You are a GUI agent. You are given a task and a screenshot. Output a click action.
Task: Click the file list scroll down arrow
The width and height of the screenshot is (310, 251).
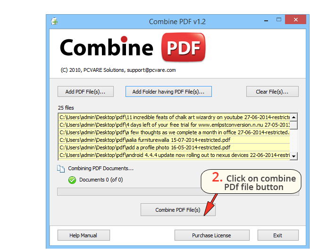[294, 156]
